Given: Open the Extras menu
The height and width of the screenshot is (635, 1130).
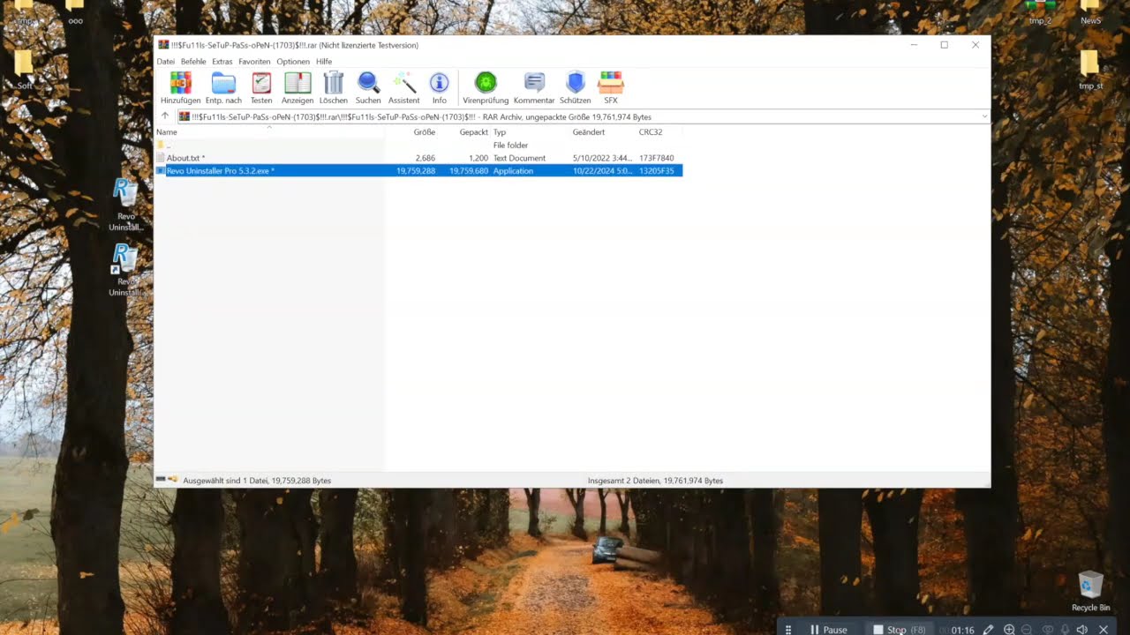Looking at the screenshot, I should [222, 62].
